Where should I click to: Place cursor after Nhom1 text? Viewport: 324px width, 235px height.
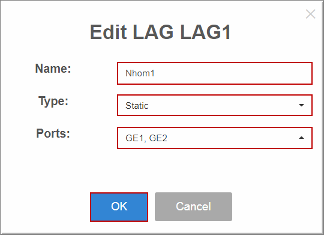tap(155, 73)
